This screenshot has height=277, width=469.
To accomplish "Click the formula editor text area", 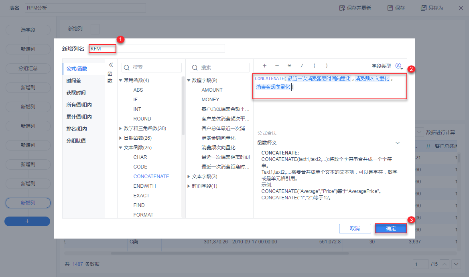I will coord(330,86).
